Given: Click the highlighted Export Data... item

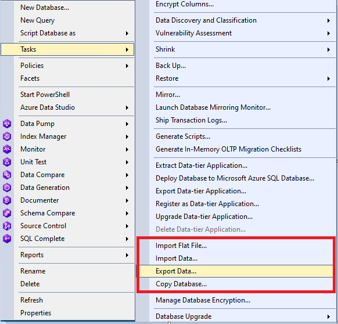Looking at the screenshot, I should (x=236, y=271).
